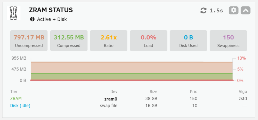Viewport: 258px width, 120px height.
Task: Click the orange uncompressed area in chart
Action: [132, 68]
